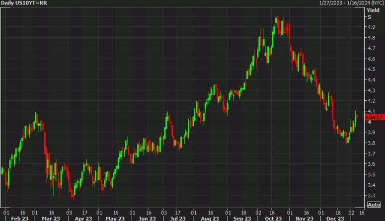Select the Jul 23 month label

click(x=178, y=219)
